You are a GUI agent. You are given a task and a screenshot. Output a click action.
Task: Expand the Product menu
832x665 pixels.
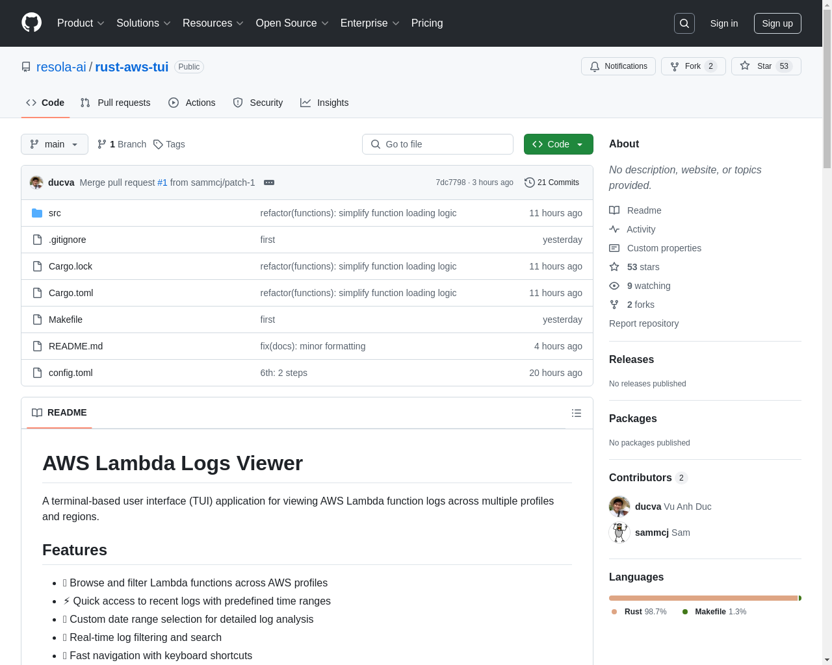81,23
